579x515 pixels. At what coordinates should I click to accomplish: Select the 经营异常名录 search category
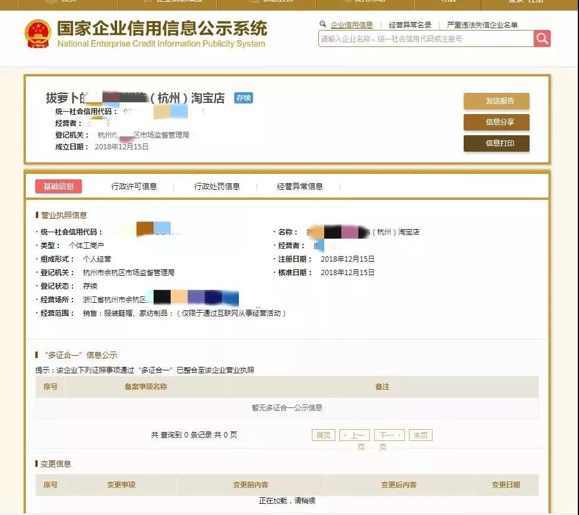click(x=410, y=25)
